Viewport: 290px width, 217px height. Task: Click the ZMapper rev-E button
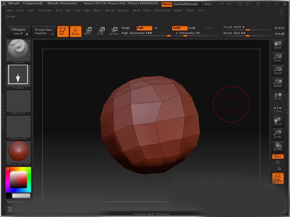[x=19, y=31]
